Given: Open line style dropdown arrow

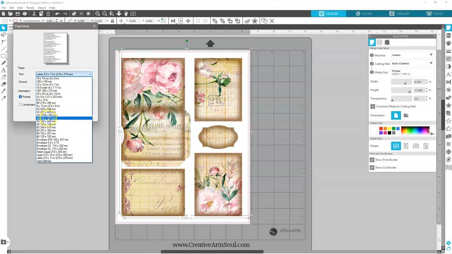Looking at the screenshot, I should (43, 21).
